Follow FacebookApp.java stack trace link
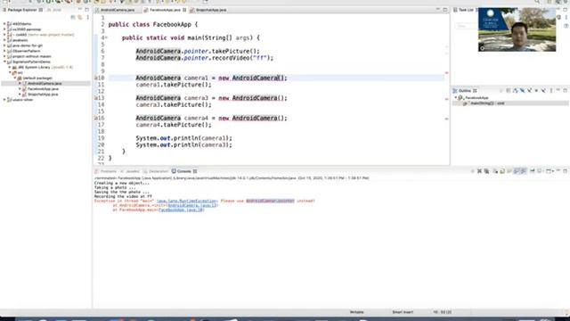 point(181,210)
